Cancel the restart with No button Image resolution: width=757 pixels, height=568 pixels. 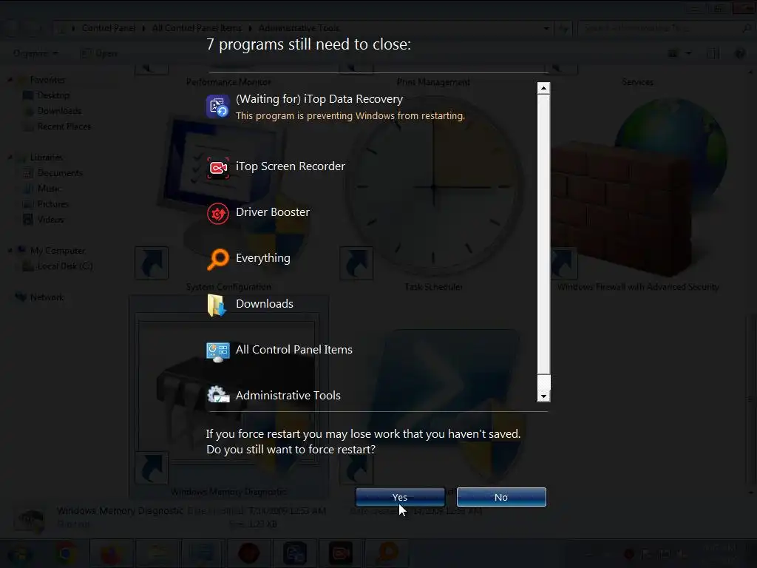tap(501, 497)
